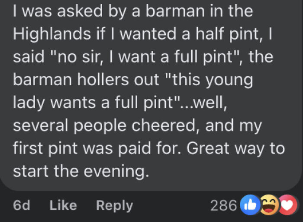Screen dimensions: 303x222
Task: Click Reply under the comment
Action: click(115, 206)
